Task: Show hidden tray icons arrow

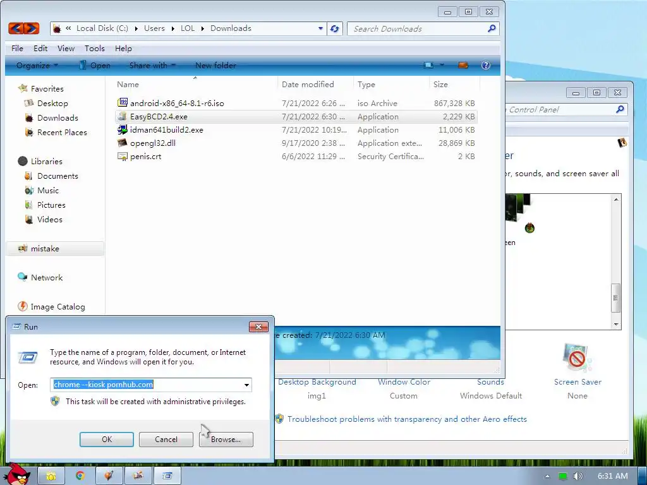Action: pos(548,476)
